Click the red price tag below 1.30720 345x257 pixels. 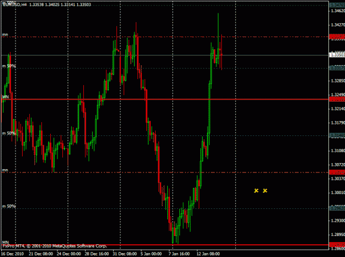(337, 172)
